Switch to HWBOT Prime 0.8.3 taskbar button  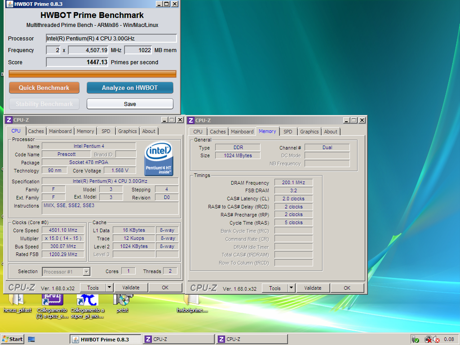105,340
